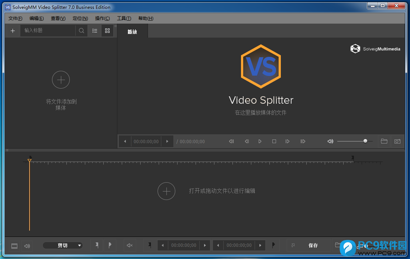
Task: Switch media panel to list view
Action: [x=94, y=31]
